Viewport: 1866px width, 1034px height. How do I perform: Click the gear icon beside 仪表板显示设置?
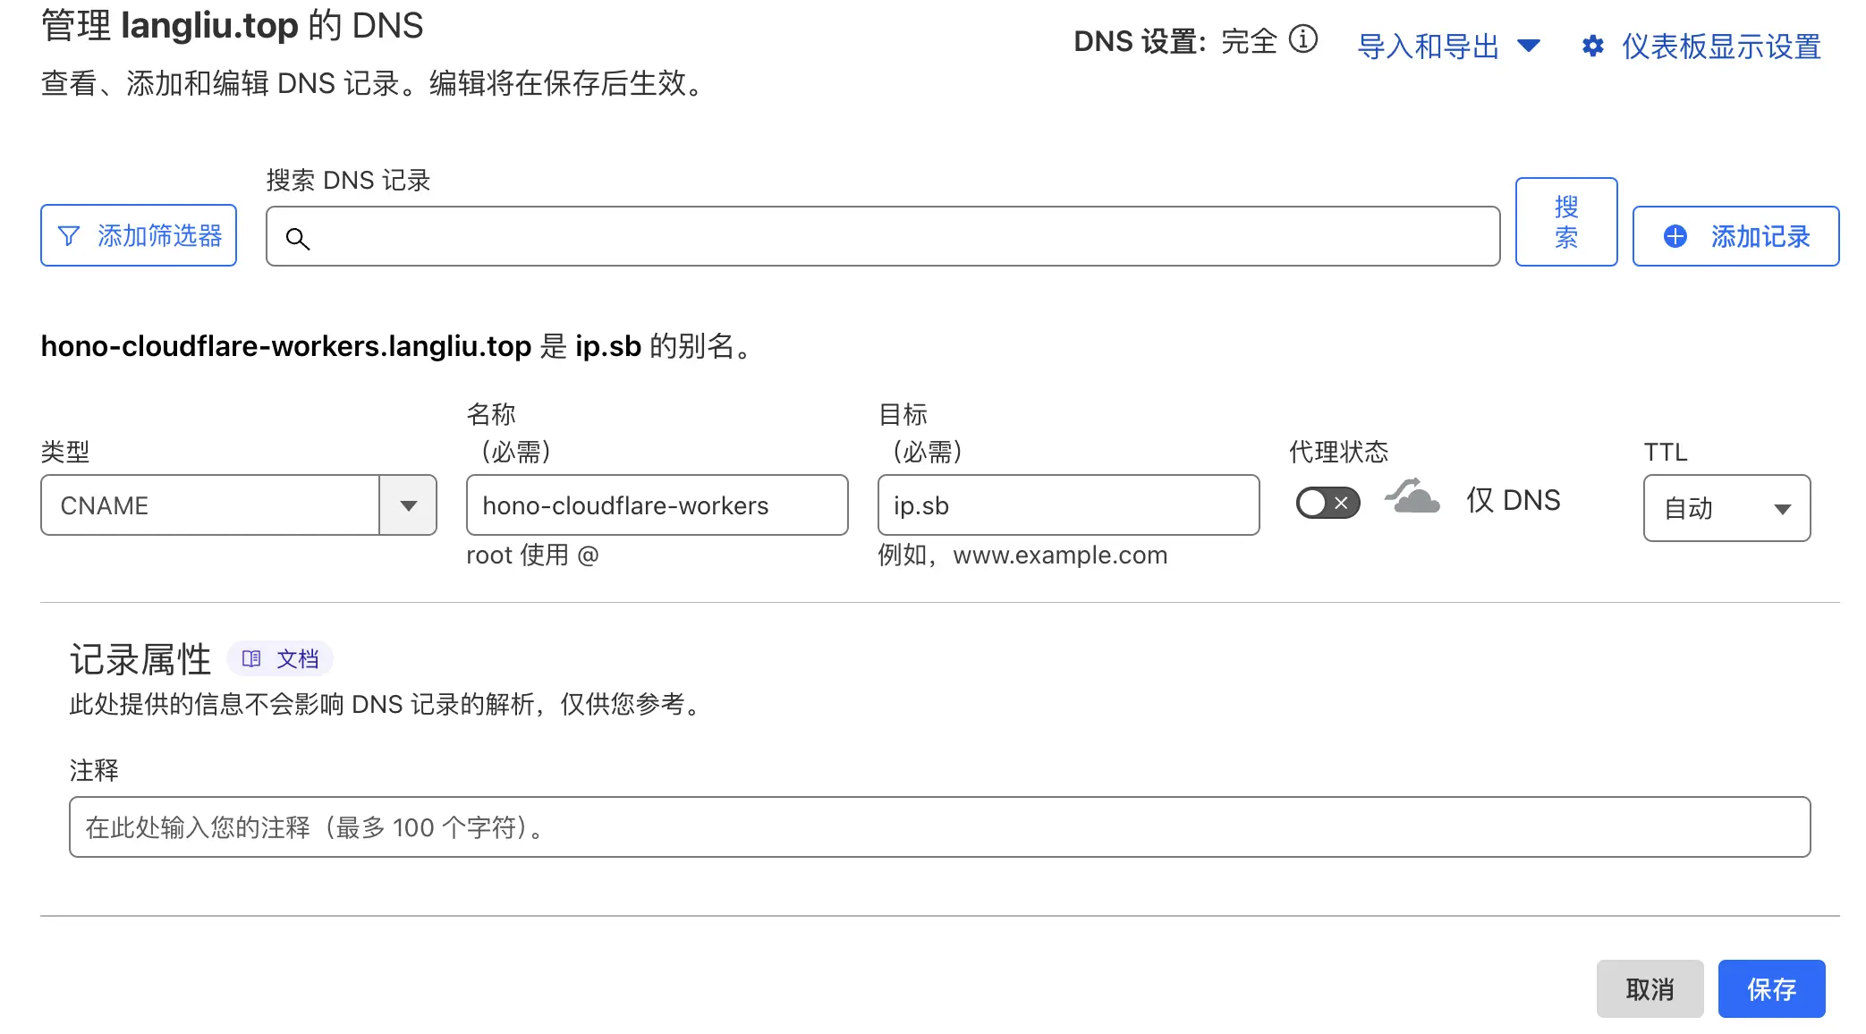(1594, 45)
